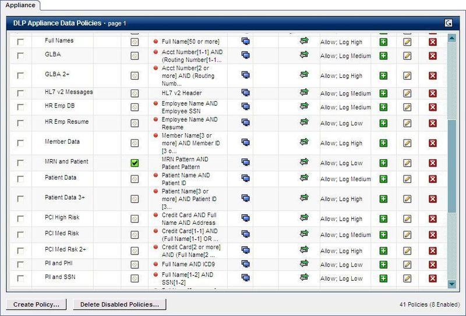Click 'Employee Name AND Resume' rule text
The image size is (466, 316).
click(x=190, y=123)
